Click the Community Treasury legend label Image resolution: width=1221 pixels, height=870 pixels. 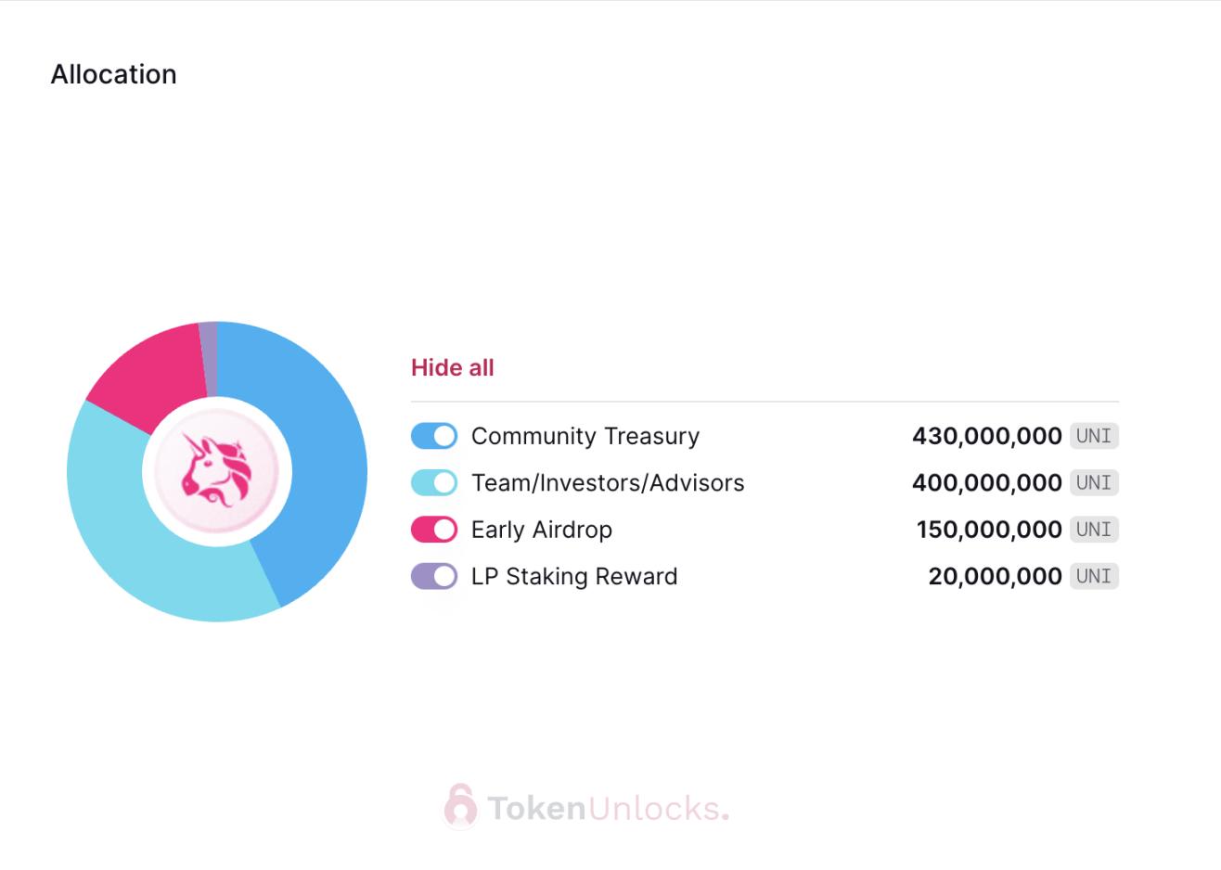click(585, 436)
